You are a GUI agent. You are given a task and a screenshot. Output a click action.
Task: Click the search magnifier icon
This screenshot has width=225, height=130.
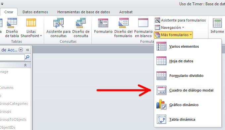(x=27, y=57)
